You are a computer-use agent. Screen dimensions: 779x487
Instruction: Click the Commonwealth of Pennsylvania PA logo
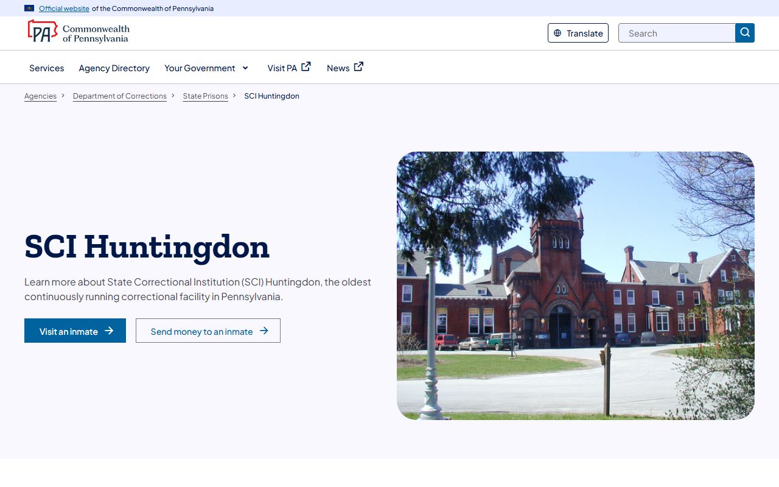(x=79, y=31)
